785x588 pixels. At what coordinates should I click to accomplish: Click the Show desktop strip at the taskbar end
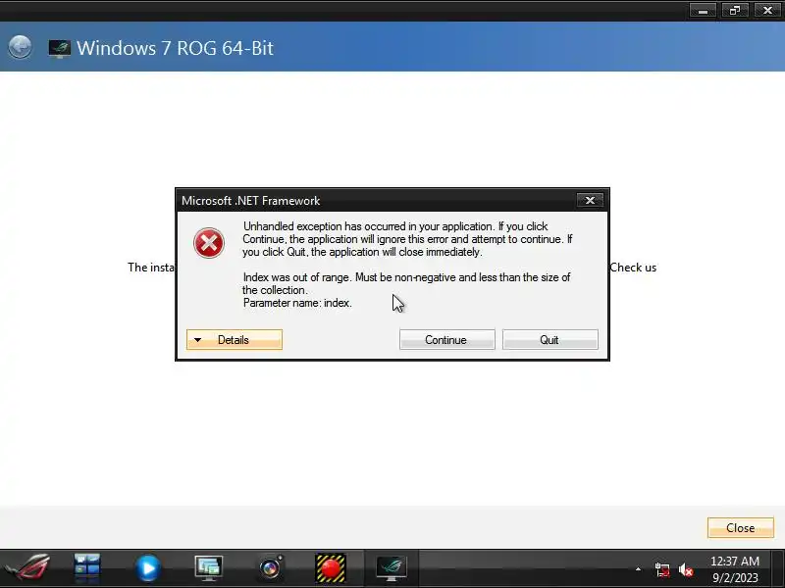[778, 568]
